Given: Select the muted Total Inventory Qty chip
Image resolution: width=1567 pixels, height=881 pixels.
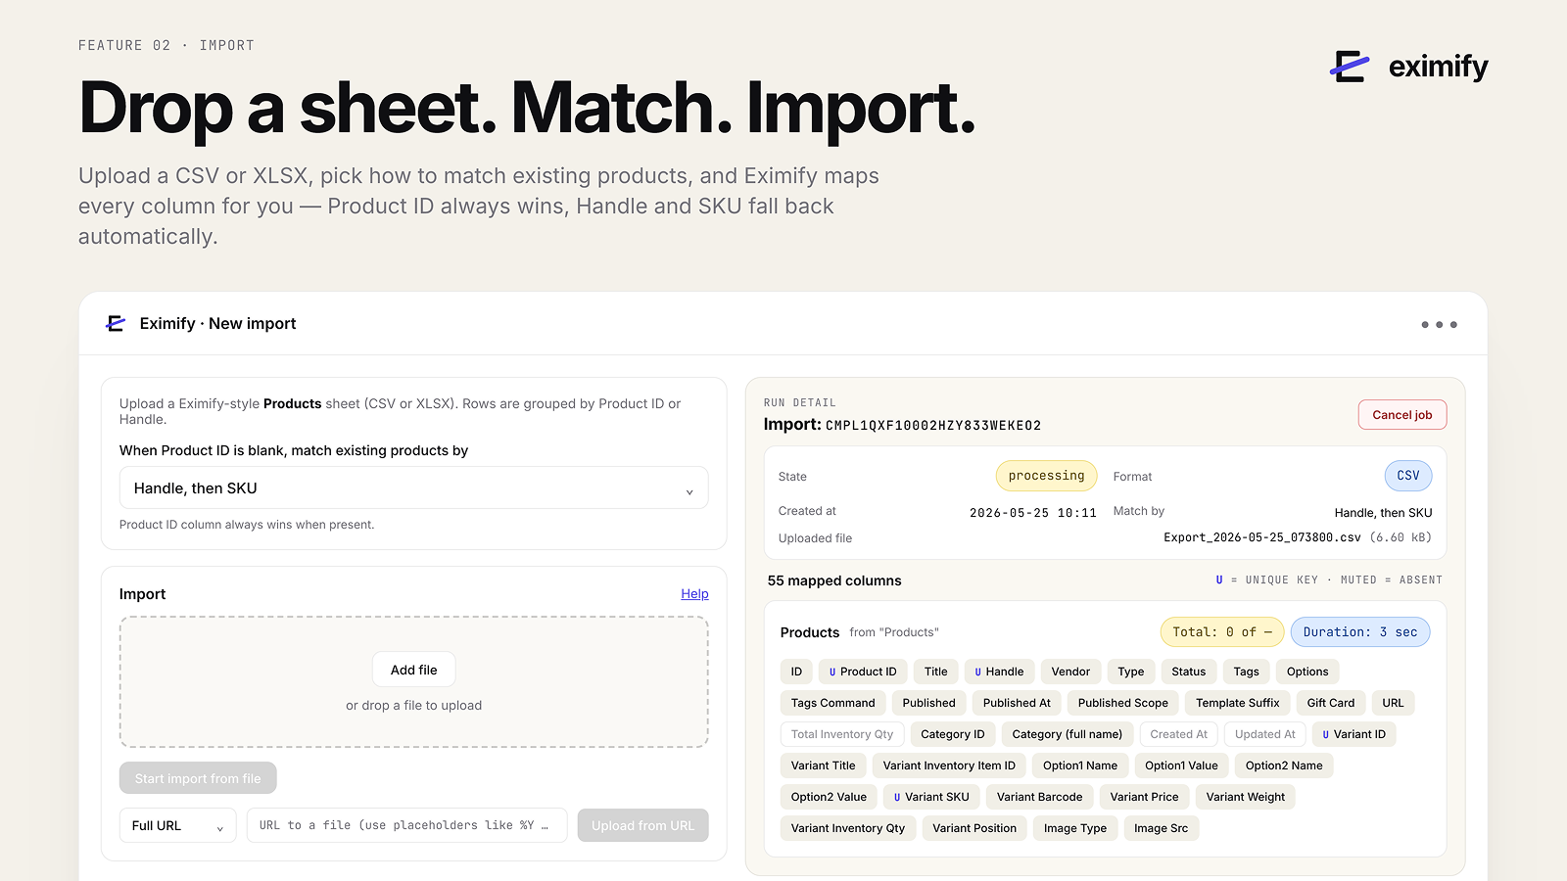Looking at the screenshot, I should coord(842,734).
